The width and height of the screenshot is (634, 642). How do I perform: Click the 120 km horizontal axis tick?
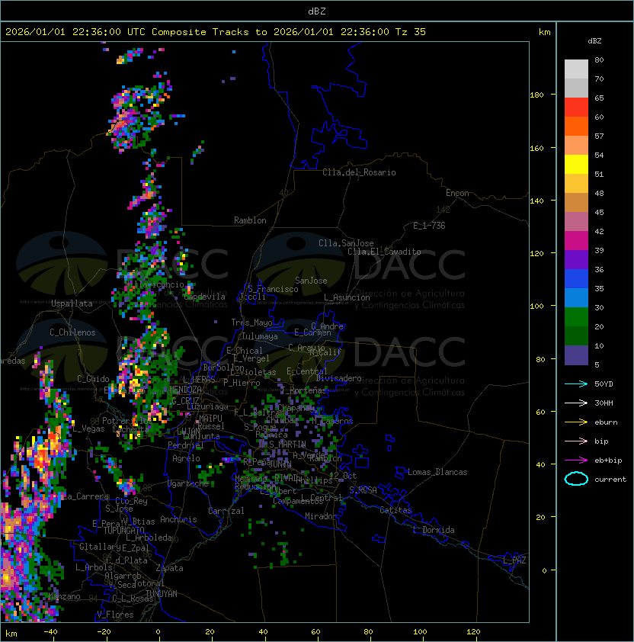point(473,632)
